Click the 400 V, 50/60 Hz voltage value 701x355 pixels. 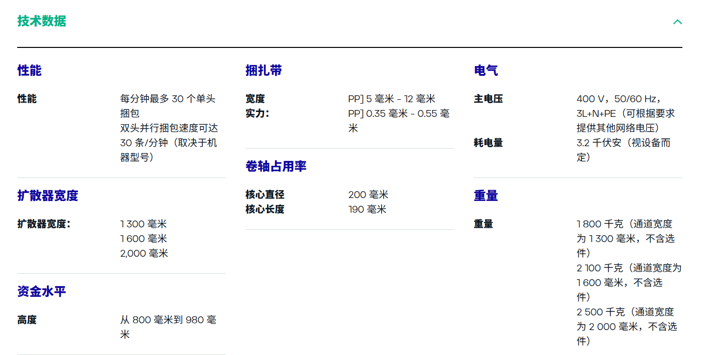coord(619,99)
